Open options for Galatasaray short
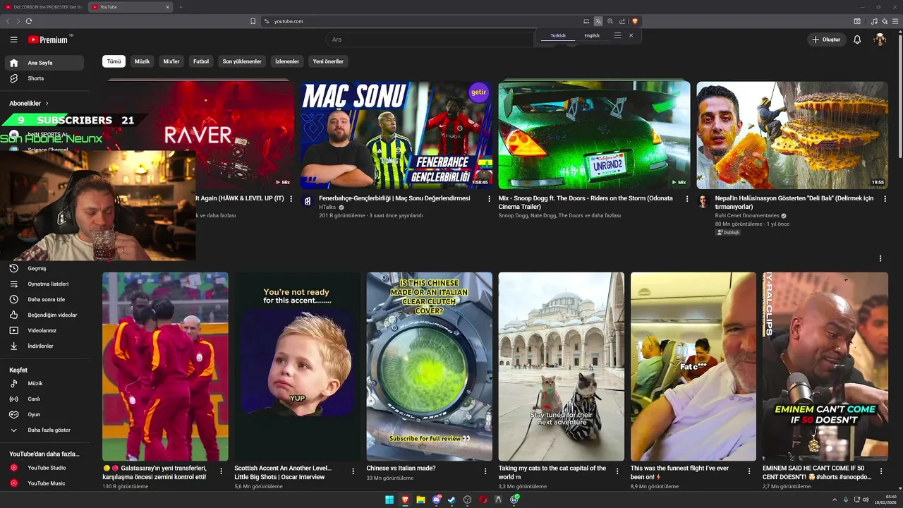Screen dimensions: 903x508 pos(221,471)
